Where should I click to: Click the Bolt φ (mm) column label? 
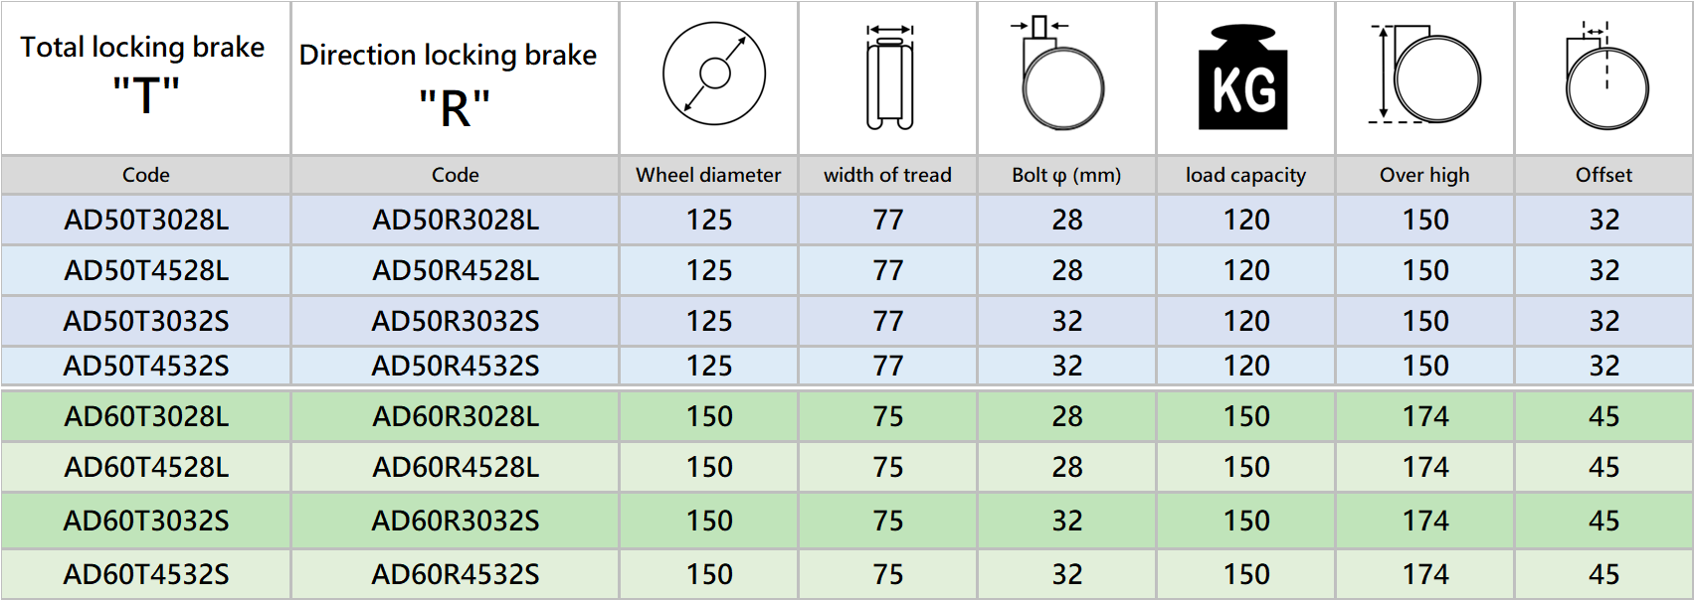coord(1066,176)
